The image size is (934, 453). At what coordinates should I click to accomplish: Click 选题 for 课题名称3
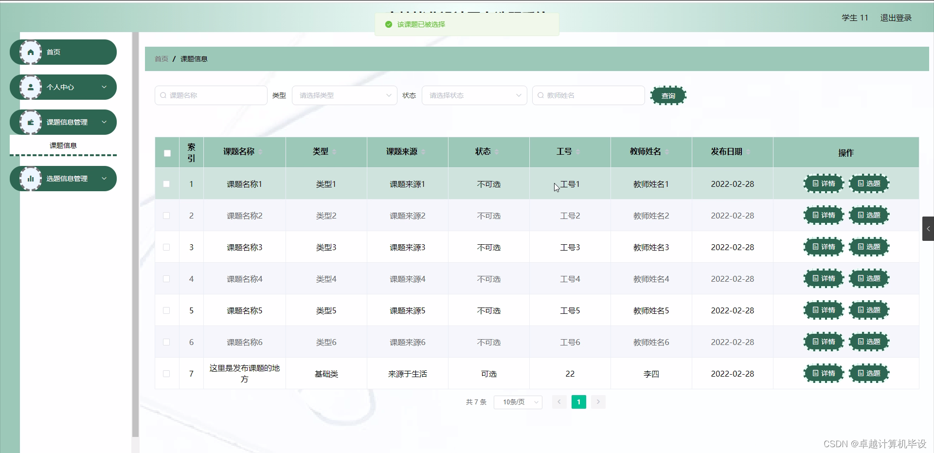869,247
